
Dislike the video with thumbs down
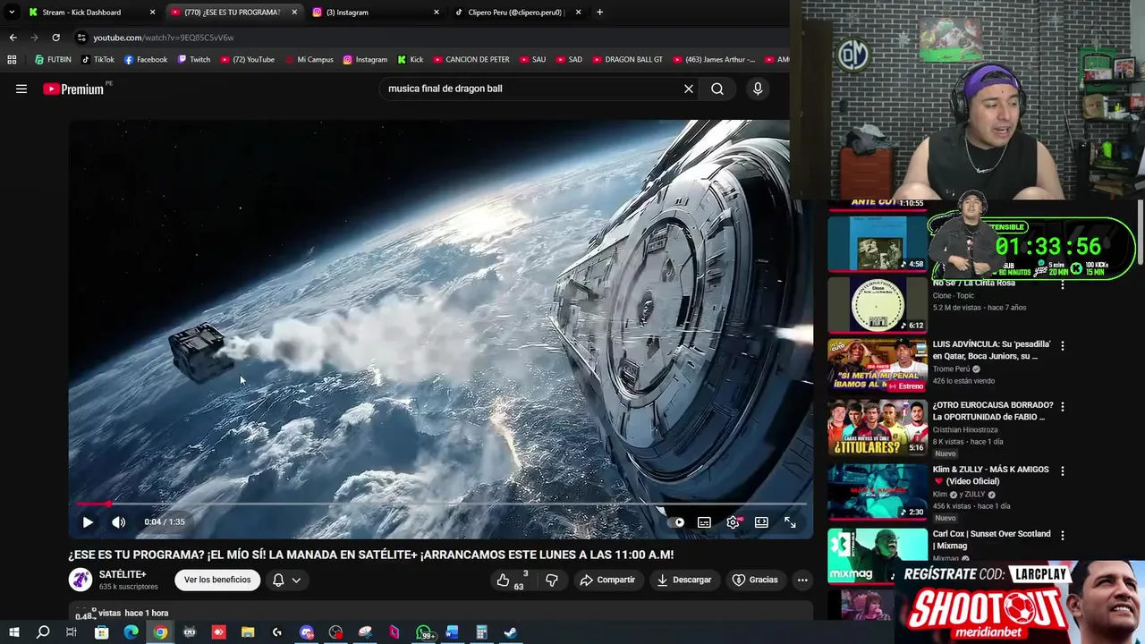[x=551, y=580]
